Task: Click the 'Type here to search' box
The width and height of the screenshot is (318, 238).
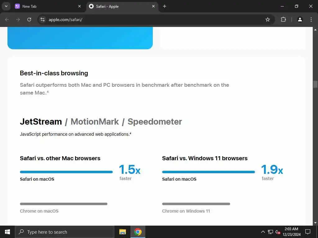Action: pyautogui.click(x=65, y=232)
